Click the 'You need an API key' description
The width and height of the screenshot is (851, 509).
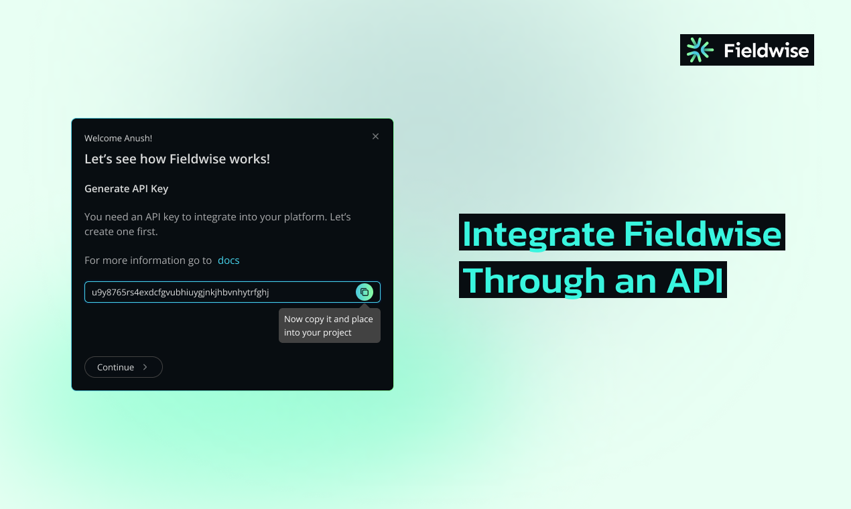(x=217, y=217)
